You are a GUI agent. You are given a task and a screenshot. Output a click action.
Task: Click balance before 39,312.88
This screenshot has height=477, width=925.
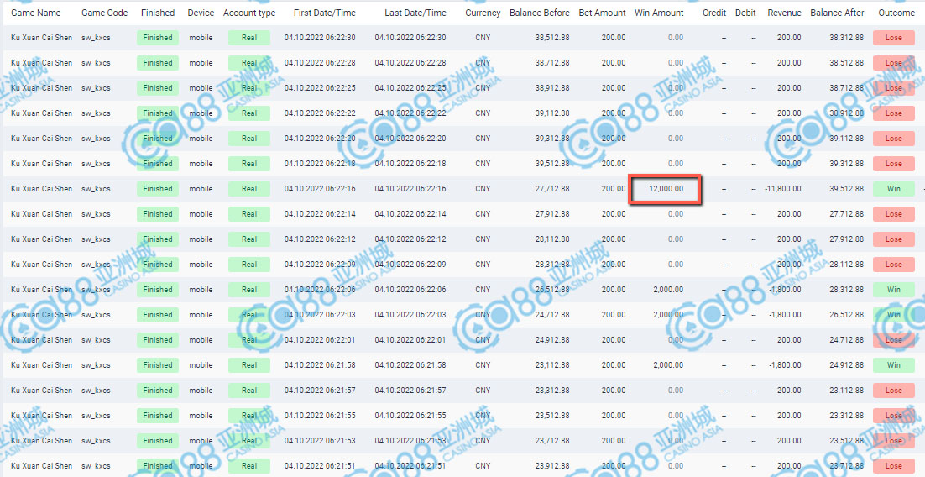pos(553,139)
